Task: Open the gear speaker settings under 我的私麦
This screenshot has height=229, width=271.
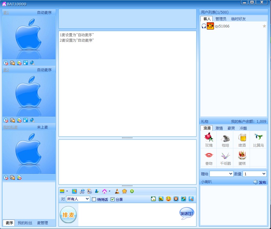Action: [12, 177]
